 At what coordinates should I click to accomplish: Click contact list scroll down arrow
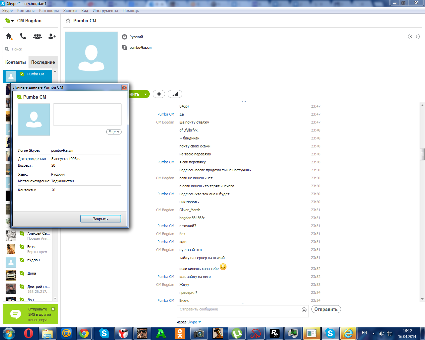click(x=55, y=298)
